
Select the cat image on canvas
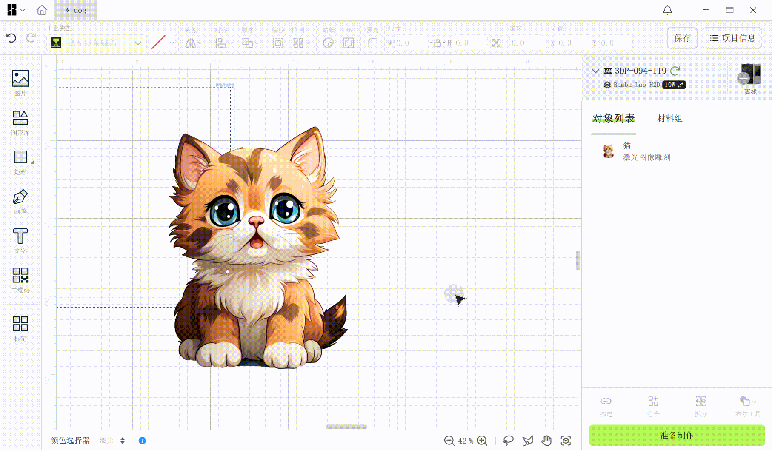click(x=258, y=248)
